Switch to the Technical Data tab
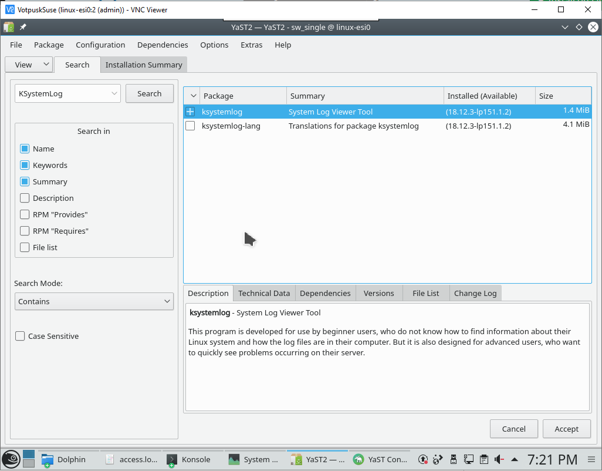602x471 pixels. 264,293
